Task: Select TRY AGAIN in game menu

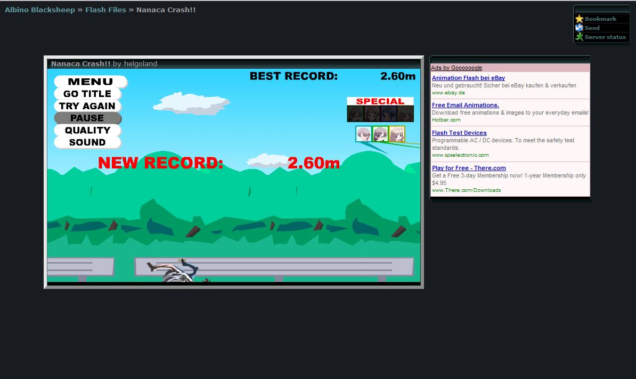Action: tap(87, 106)
